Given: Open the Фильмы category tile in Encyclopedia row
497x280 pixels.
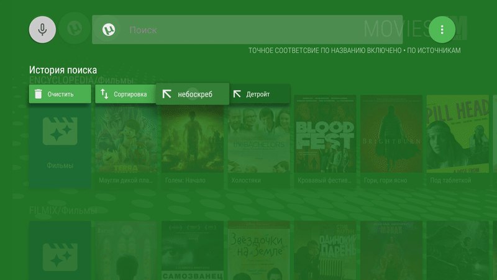Looking at the screenshot, I should 60,141.
